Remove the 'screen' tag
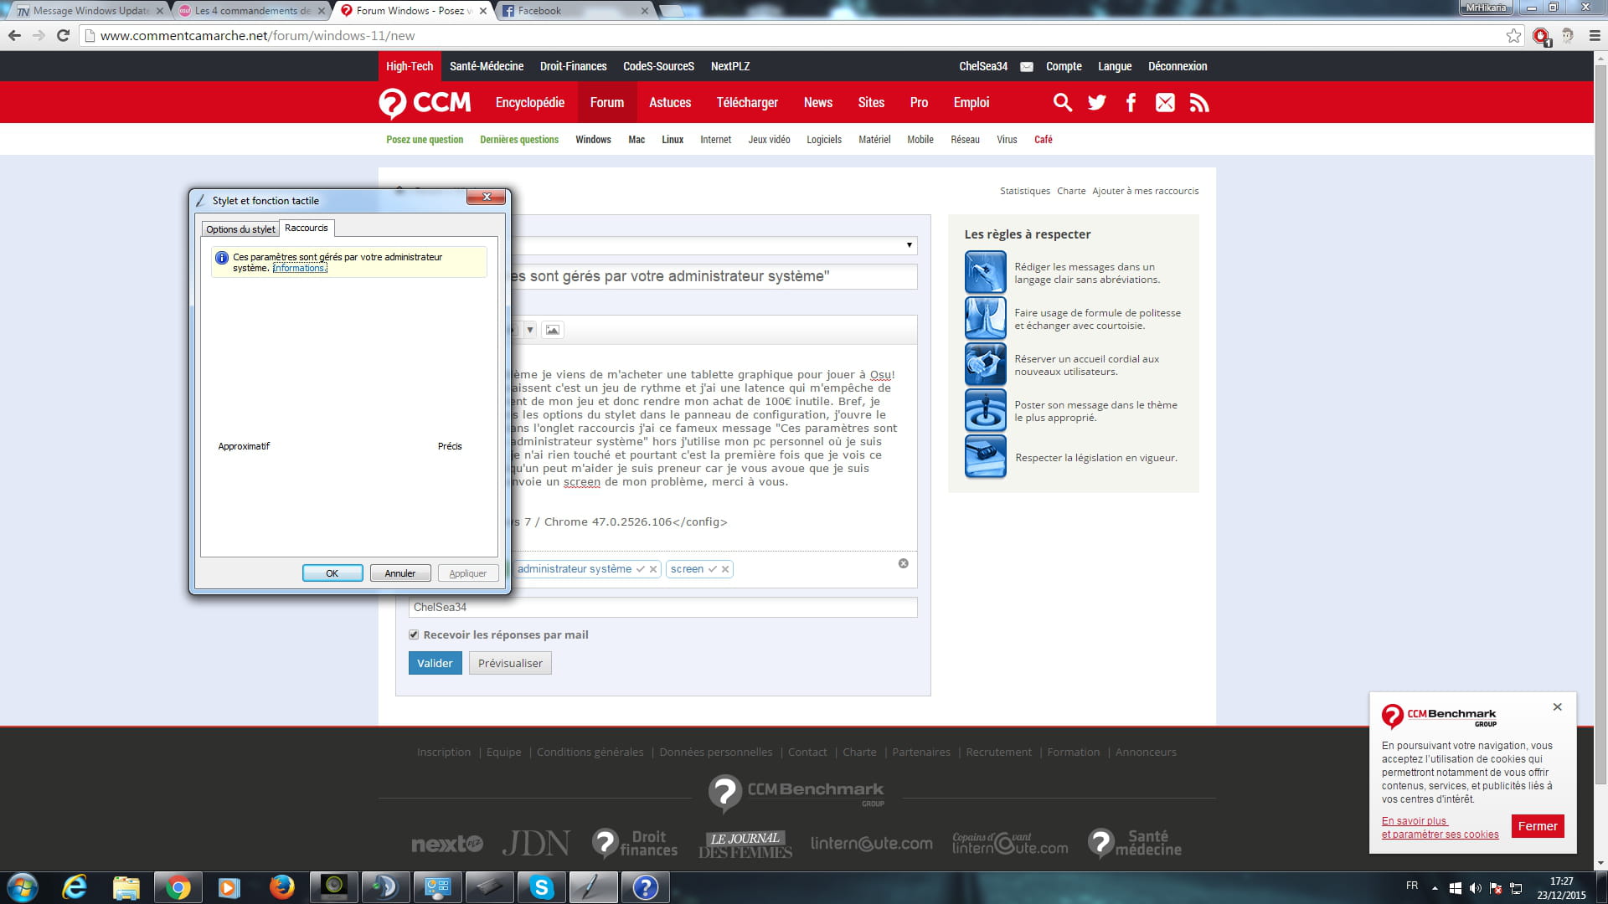 725,569
